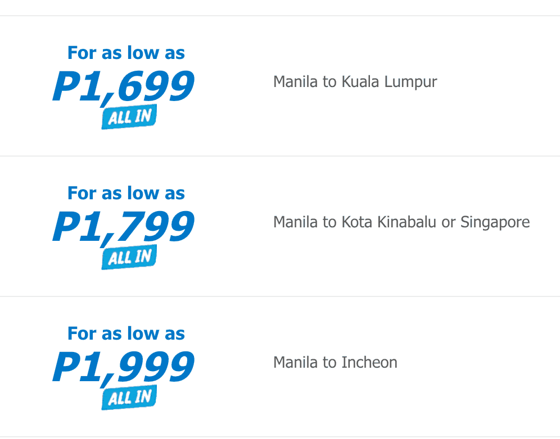Click "or" between Kota Kinabalu and Singapore

click(448, 223)
